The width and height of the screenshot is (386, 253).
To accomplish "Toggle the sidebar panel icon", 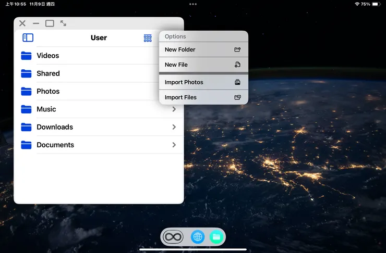I will click(x=28, y=37).
